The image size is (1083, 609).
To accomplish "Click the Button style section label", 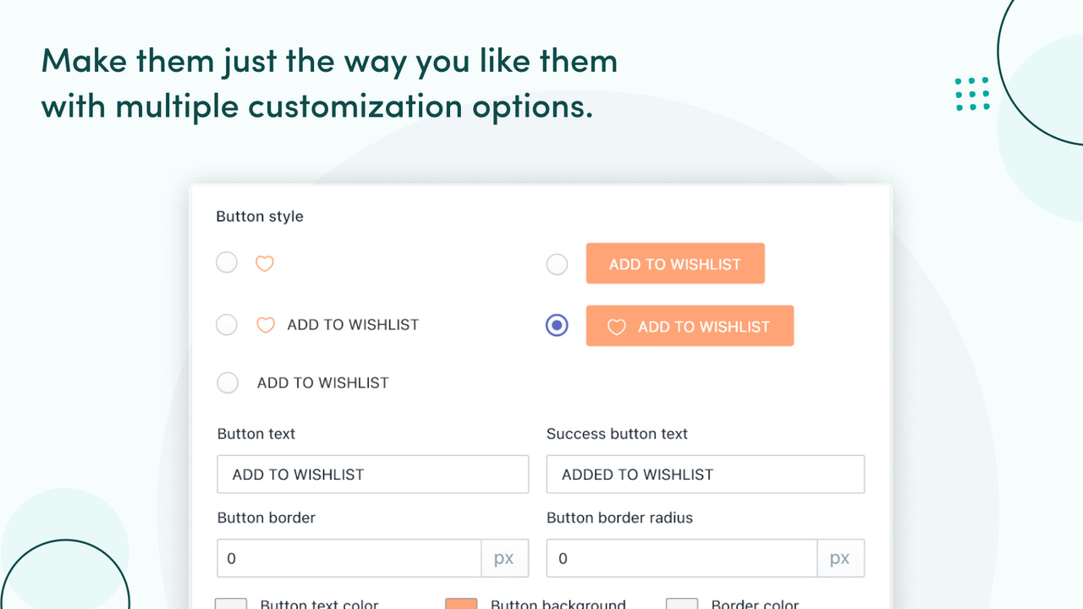I will (x=260, y=217).
